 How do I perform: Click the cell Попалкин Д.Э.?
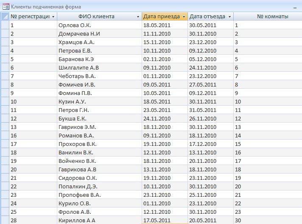99,186
